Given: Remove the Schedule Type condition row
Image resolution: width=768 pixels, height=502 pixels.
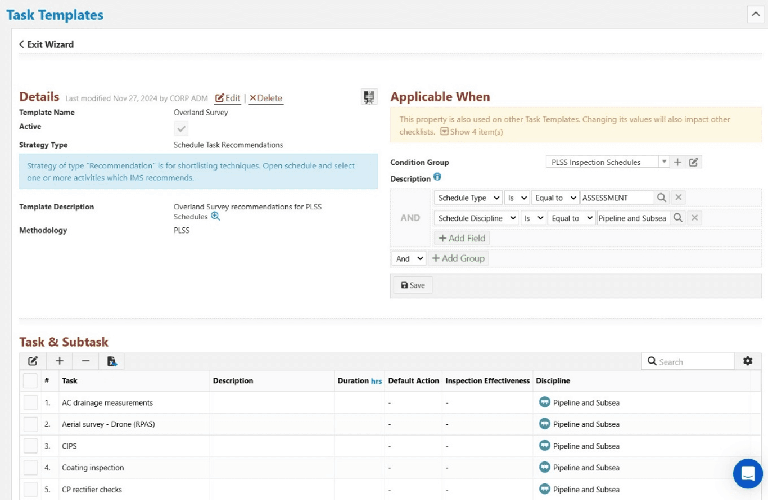Looking at the screenshot, I should (679, 198).
